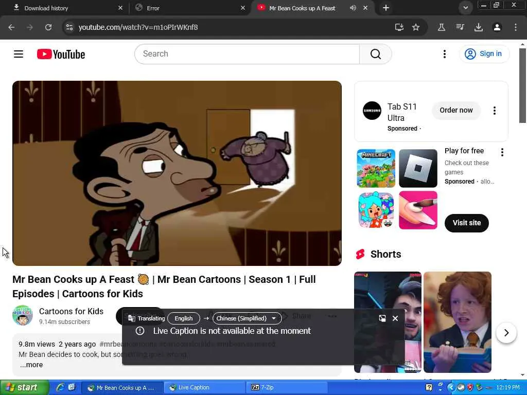527x395 pixels.
Task: Run search with the magnifier button
Action: coord(375,54)
